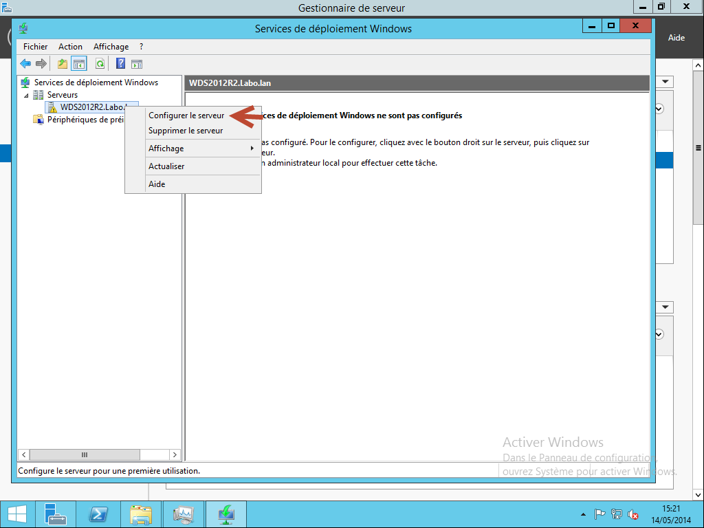Show hidden tray icons arrow
Image resolution: width=704 pixels, height=528 pixels.
click(x=583, y=514)
